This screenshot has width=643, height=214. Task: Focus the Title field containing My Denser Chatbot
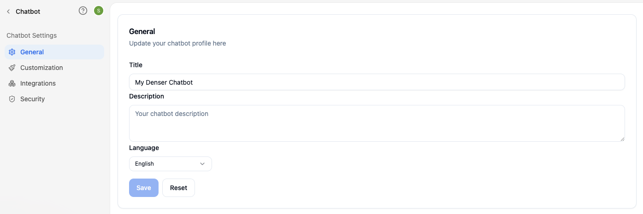(x=377, y=82)
